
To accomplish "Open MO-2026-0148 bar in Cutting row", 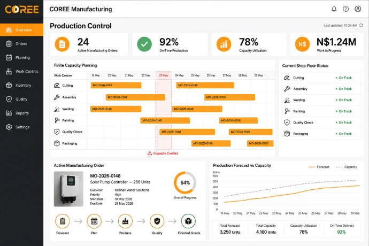I will point(116,85).
